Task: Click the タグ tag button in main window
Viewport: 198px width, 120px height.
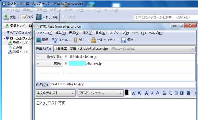Action: (x=69, y=17)
